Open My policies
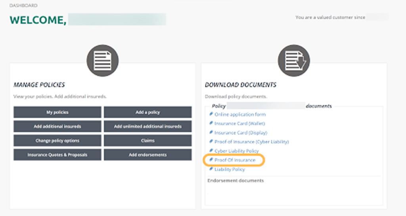Screen dimensions: 406x216 [57, 112]
